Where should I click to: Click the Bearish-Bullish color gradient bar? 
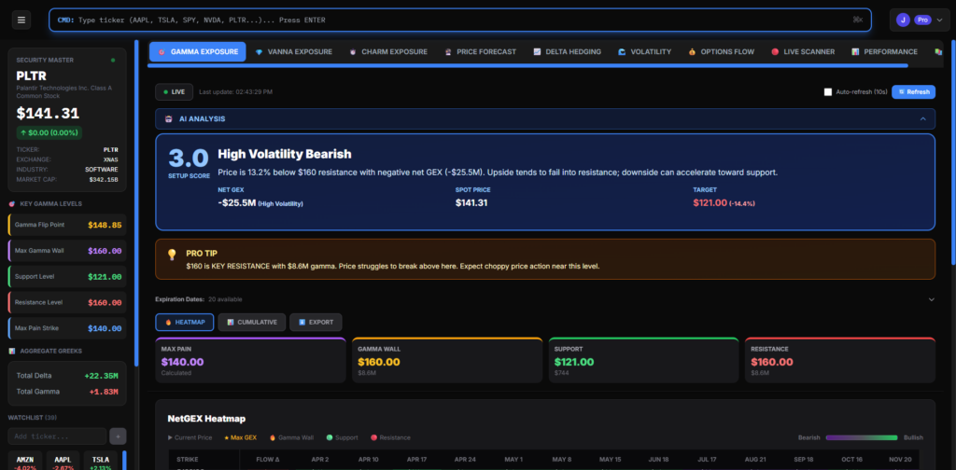point(862,437)
